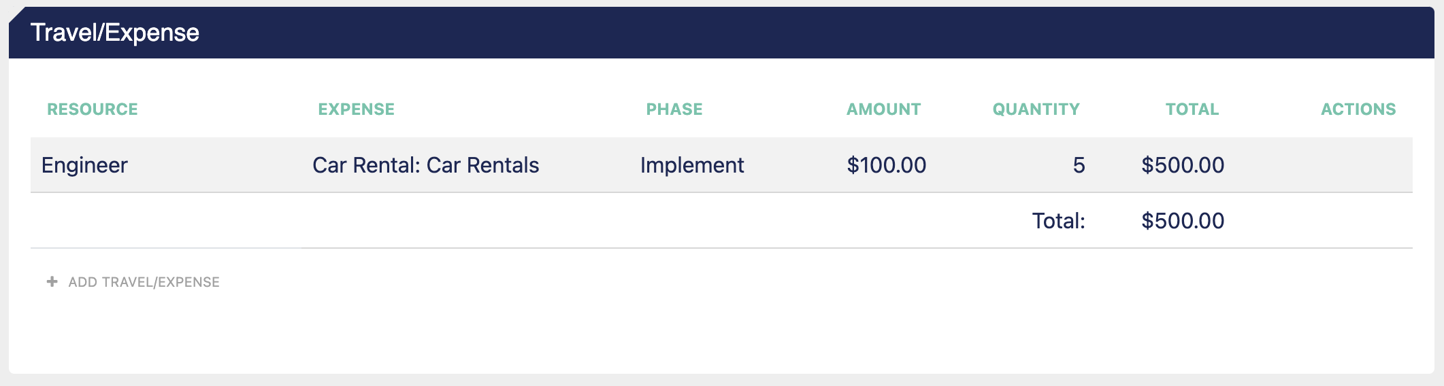1444x386 pixels.
Task: Select the Implement phase cell
Action: pyautogui.click(x=692, y=165)
